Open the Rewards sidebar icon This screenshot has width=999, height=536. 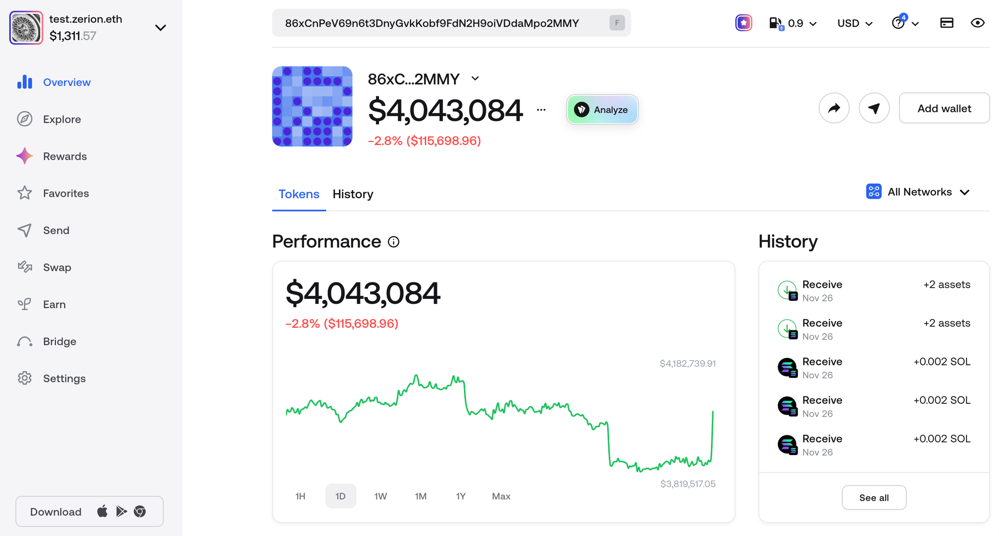point(24,156)
